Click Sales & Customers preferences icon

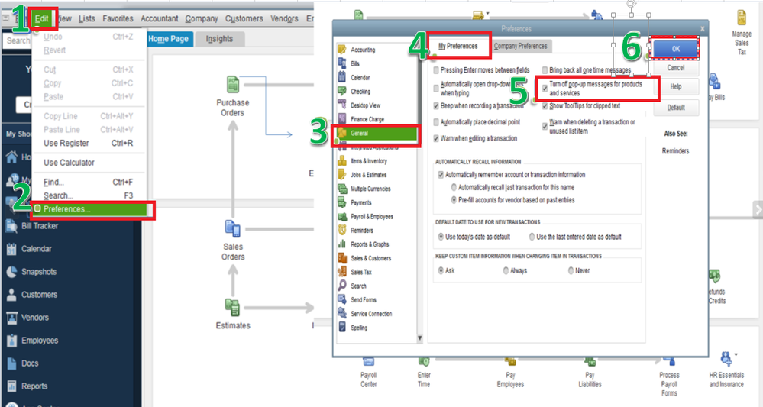coord(342,258)
